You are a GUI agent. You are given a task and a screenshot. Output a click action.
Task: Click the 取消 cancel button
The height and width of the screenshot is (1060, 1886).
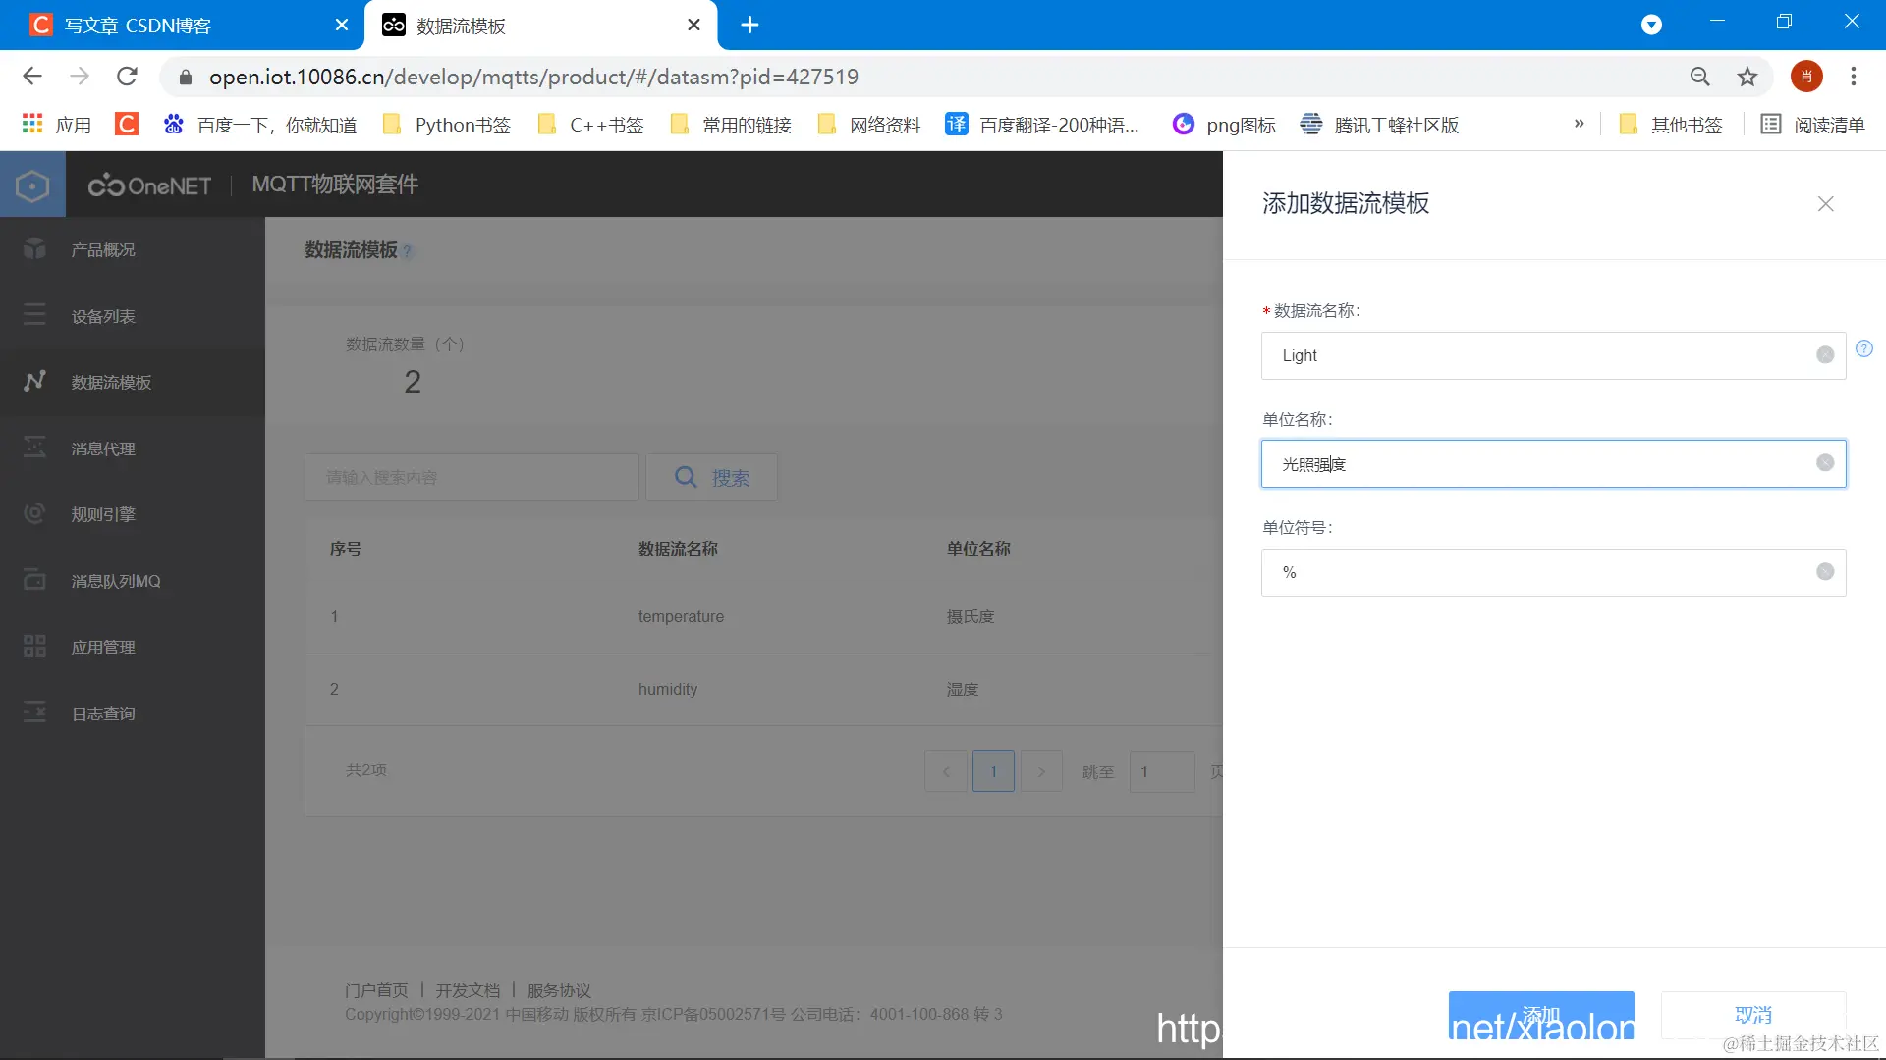pos(1752,1015)
